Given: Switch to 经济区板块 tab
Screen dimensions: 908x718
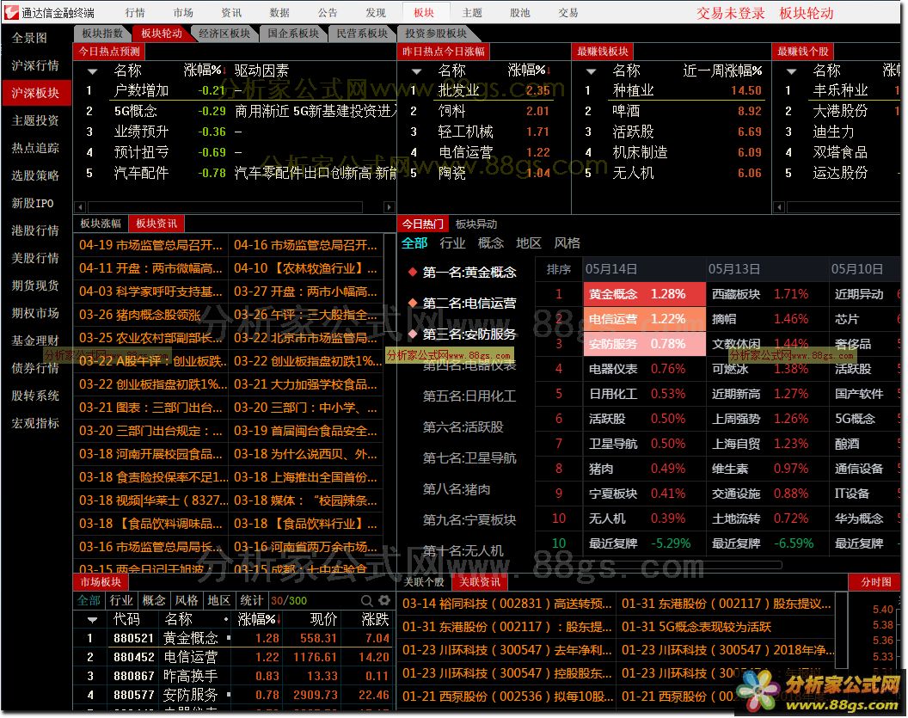Looking at the screenshot, I should click(224, 33).
